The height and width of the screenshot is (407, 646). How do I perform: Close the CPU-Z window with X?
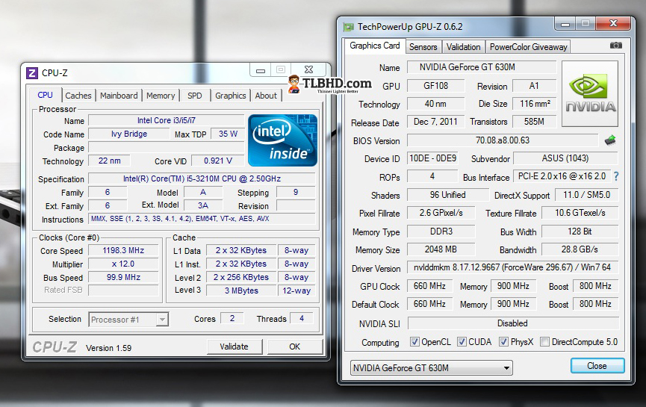[x=308, y=69]
